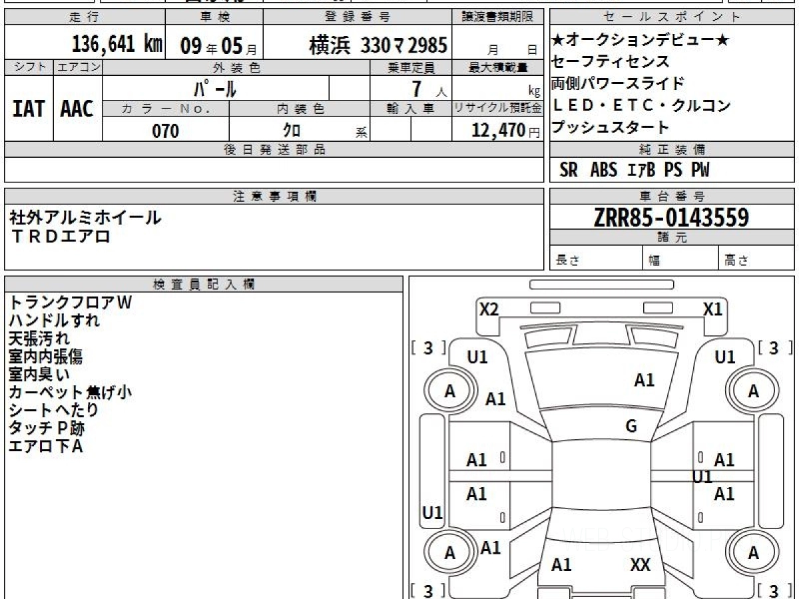Click the XX mark on car diagram
799x599 pixels.
(x=640, y=565)
